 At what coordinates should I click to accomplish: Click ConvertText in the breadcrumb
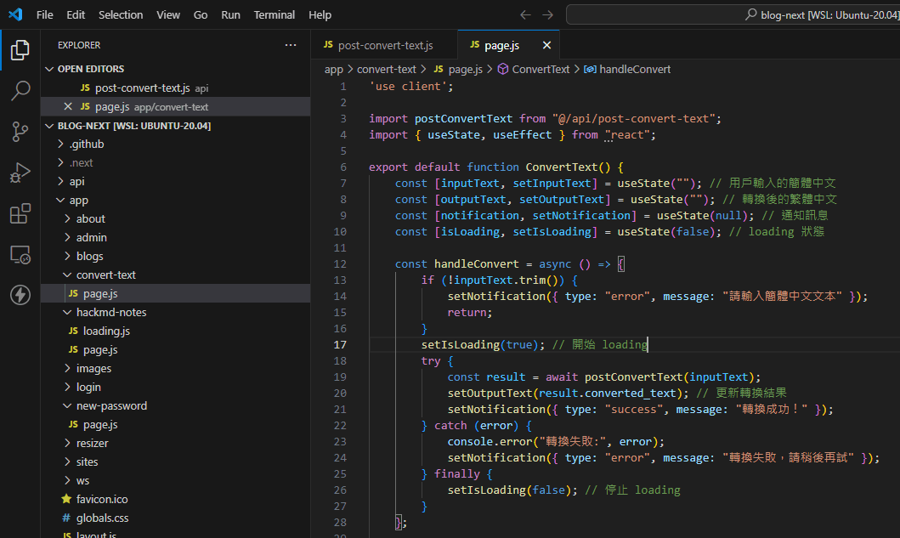click(x=541, y=69)
